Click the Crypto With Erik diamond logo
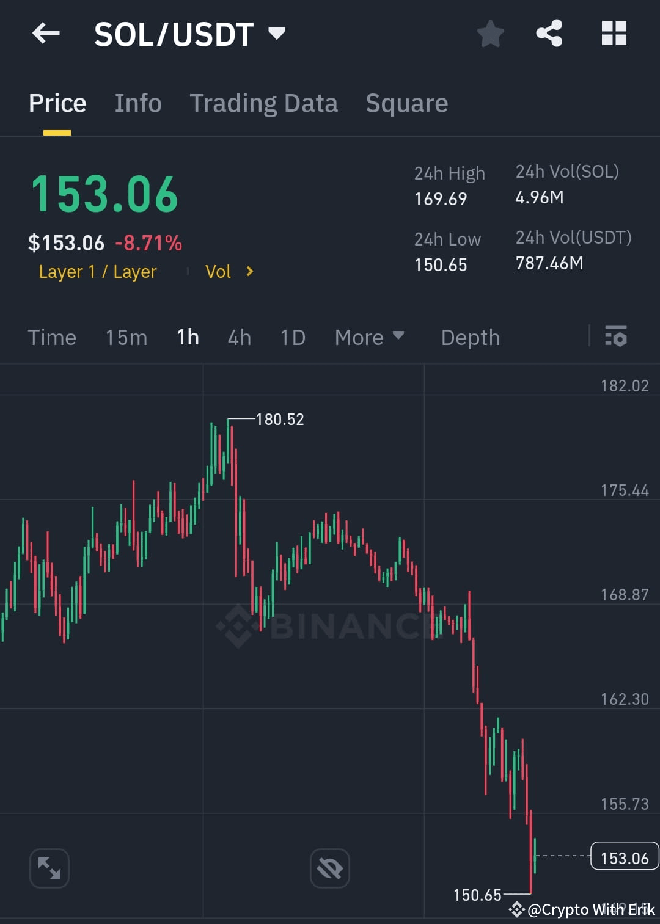Viewport: 660px width, 924px height. coord(517,910)
